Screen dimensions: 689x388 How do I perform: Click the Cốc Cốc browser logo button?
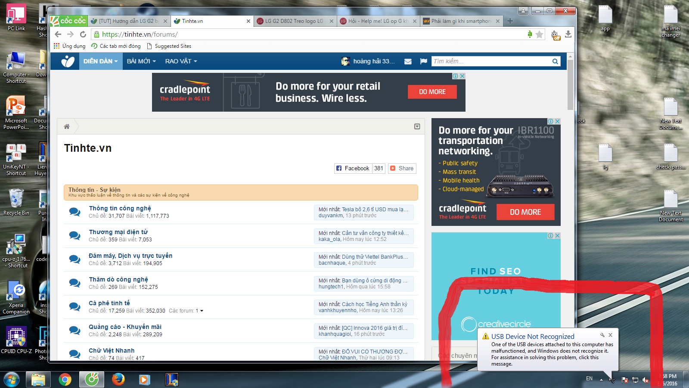coord(68,21)
